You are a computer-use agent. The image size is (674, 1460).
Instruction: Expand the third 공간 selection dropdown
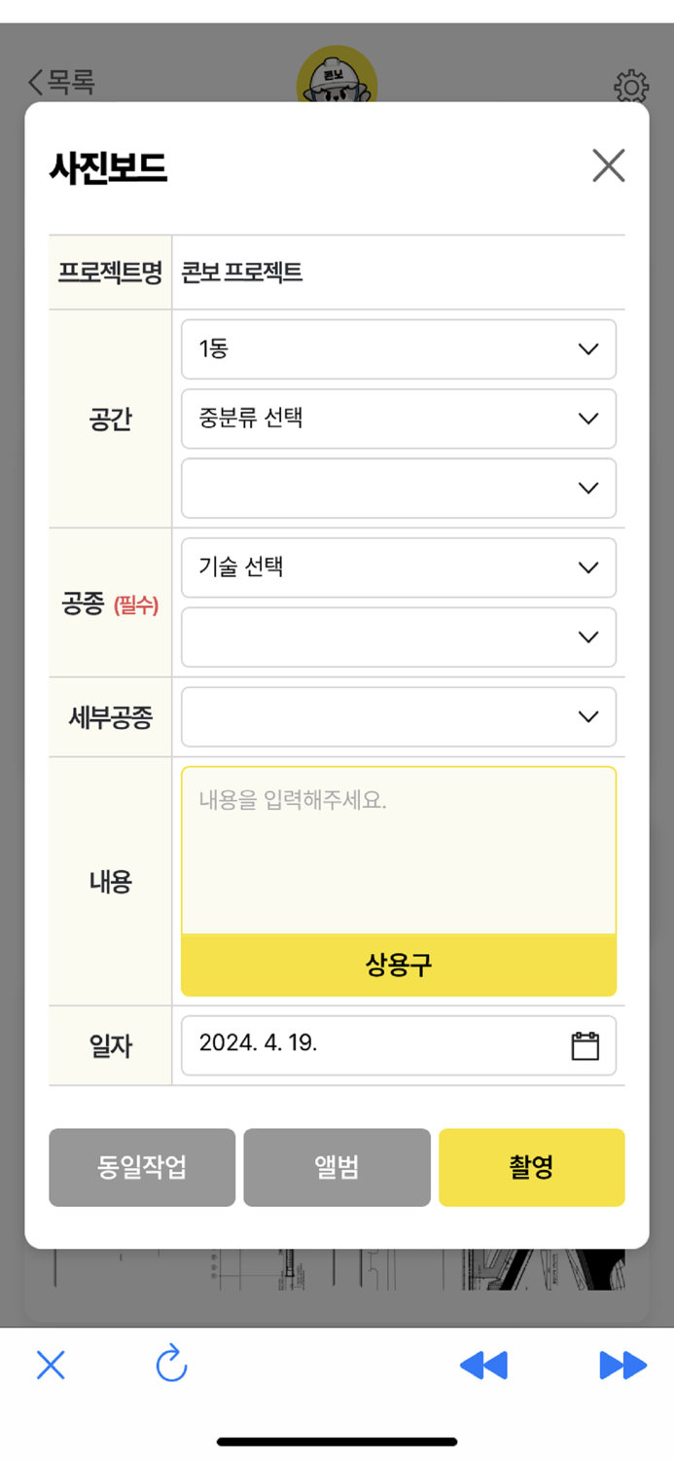point(398,488)
